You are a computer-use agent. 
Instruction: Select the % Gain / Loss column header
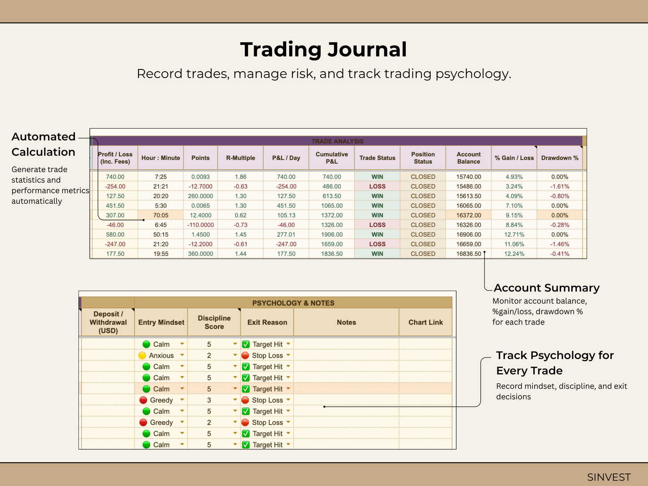(x=514, y=158)
